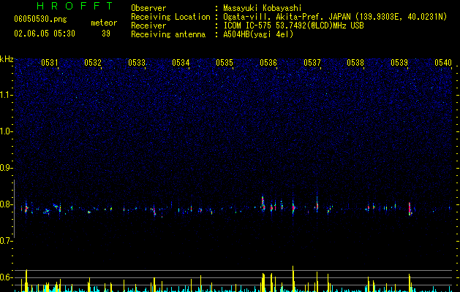Viewport: 460px width, 292px height.
Task: Click the 0.6 kHz axis label
Action: 6,277
